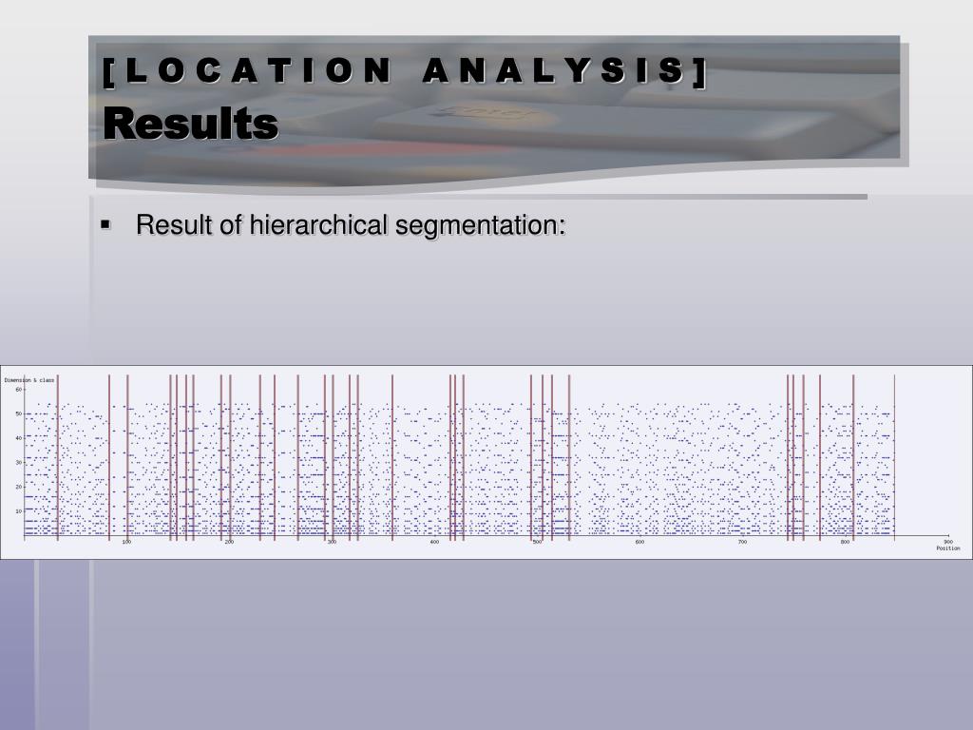Click the y-axis tick label '60'

click(x=19, y=389)
